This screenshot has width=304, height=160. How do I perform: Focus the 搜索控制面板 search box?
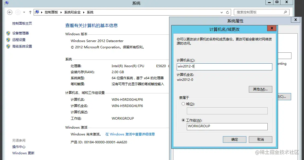pyautogui.click(x=262, y=12)
